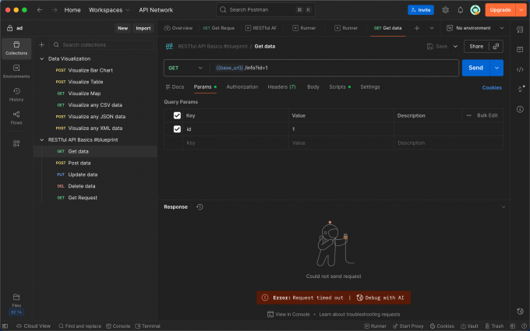Open the History sidebar tab
This screenshot has width=530, height=331.
pos(16,94)
